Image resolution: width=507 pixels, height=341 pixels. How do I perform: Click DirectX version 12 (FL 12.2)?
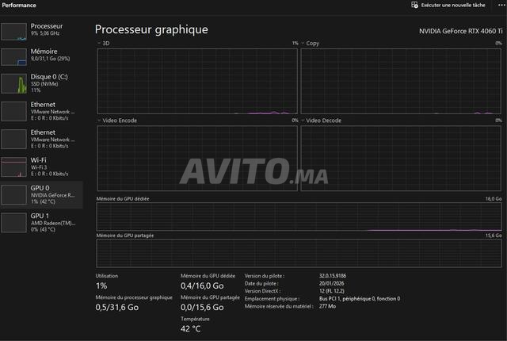point(331,291)
